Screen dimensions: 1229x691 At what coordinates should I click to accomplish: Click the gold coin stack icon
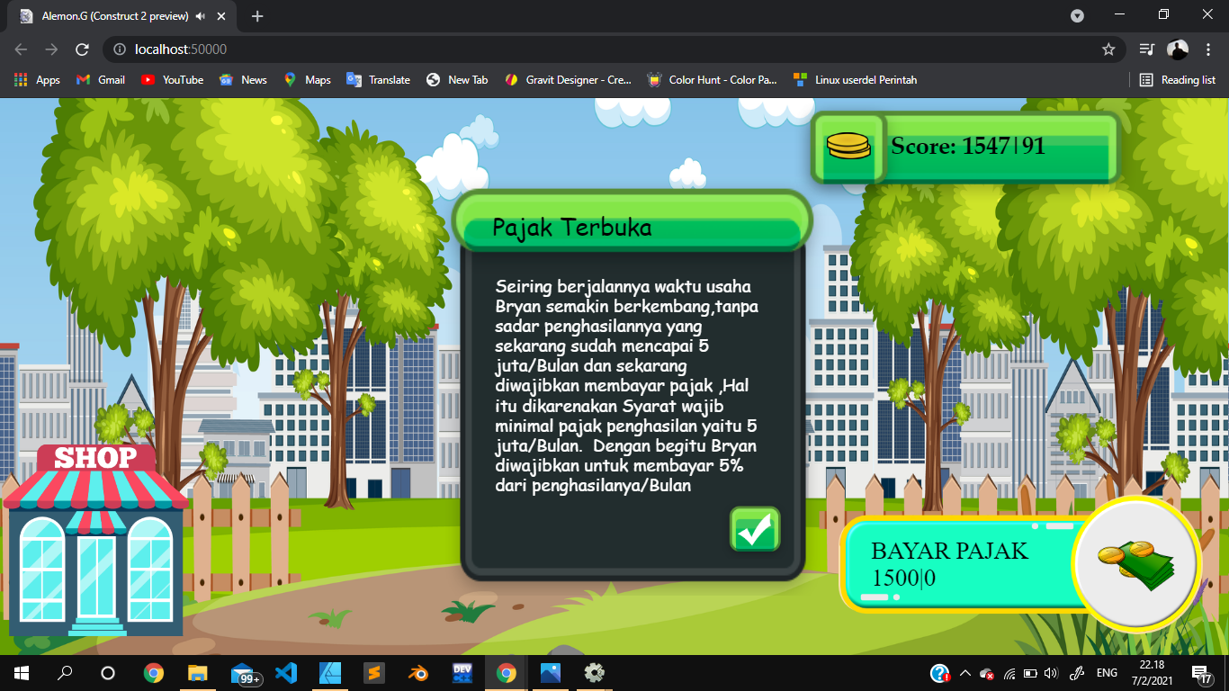tap(848, 147)
